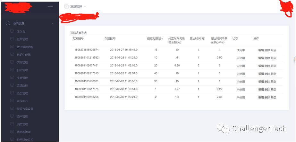Viewport: 296px width, 142px height.
Task: Collapse the sidebar with the hamburger icon
Action: [x=50, y=7]
